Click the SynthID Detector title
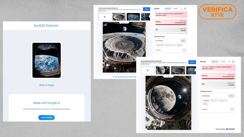The height and width of the screenshot is (137, 244). pyautogui.click(x=46, y=26)
